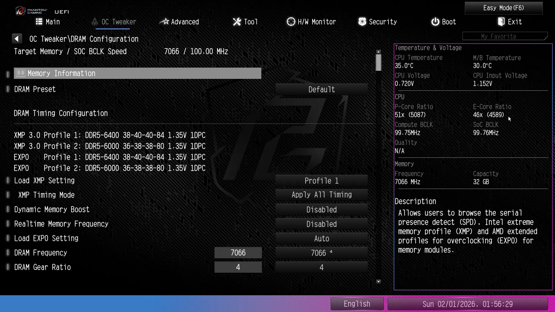
Task: Click the Main tab list icon
Action: [x=39, y=22]
